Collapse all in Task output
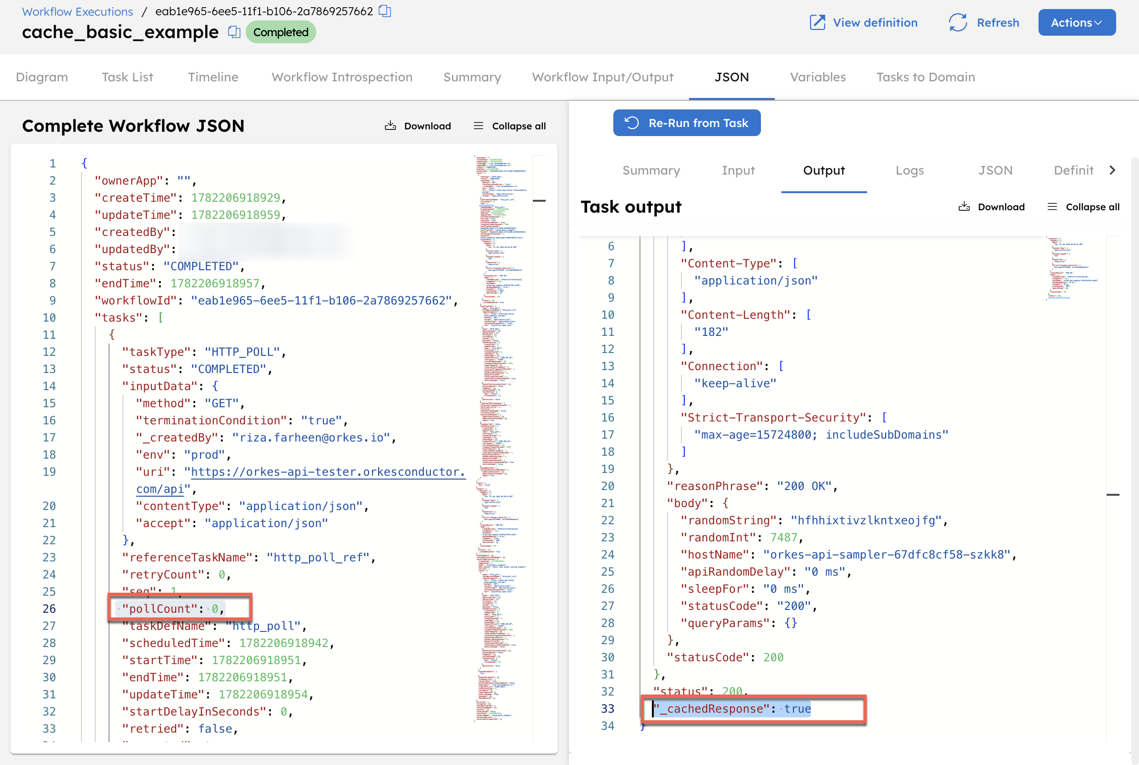 coord(1083,207)
